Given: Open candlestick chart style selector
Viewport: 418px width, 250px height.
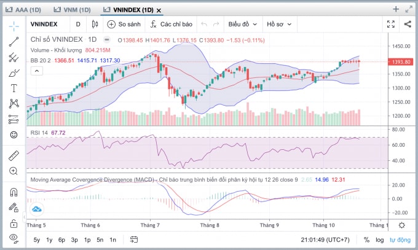Looking at the screenshot, I should (x=95, y=24).
